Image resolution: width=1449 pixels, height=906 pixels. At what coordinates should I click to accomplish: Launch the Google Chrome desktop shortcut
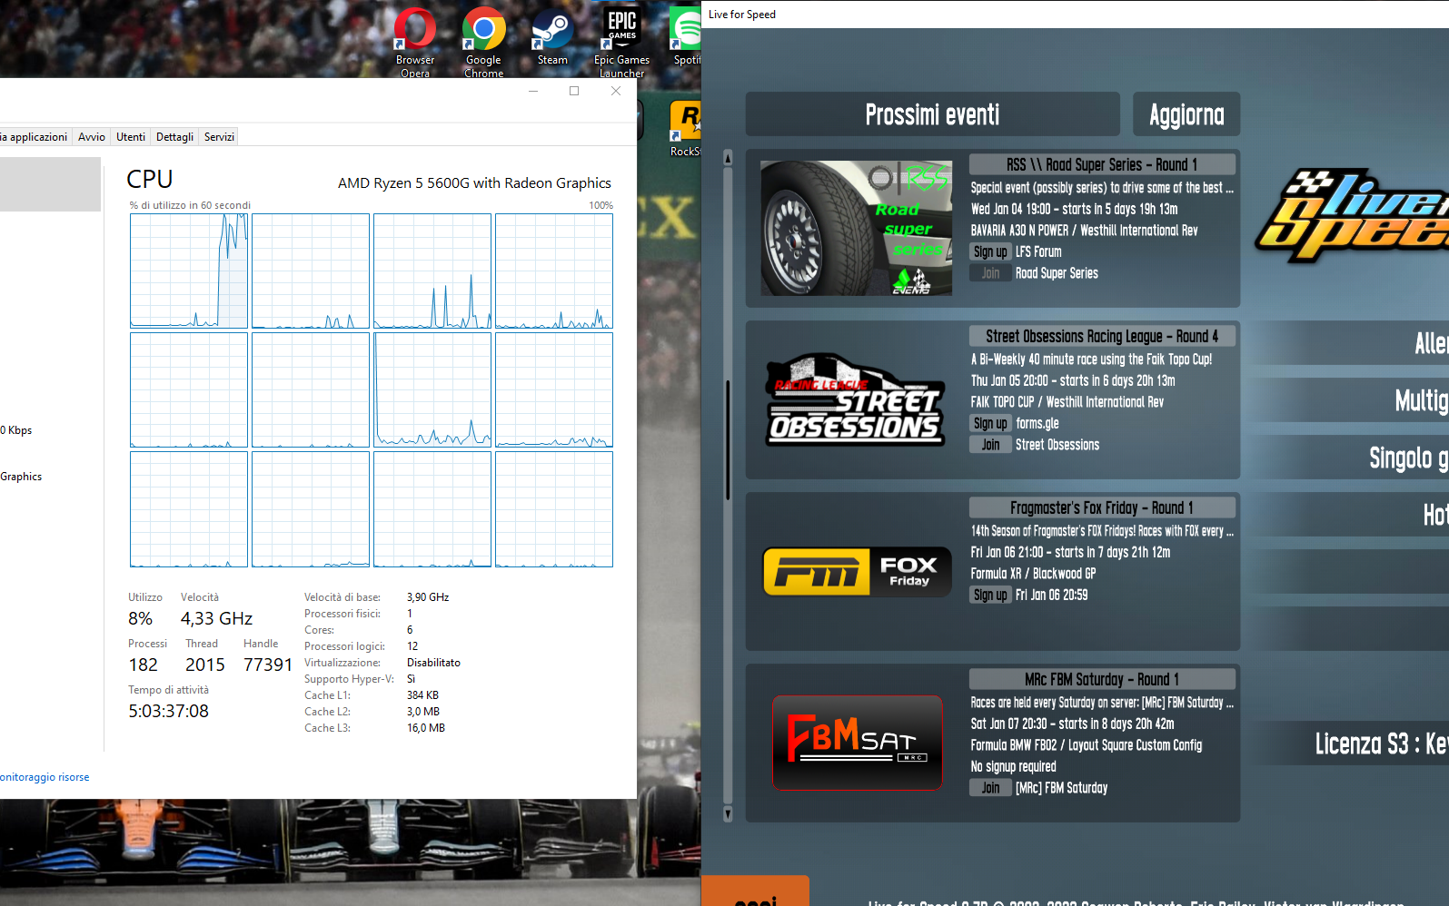coord(483,41)
